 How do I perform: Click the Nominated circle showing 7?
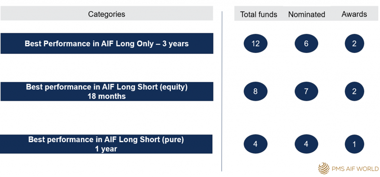click(306, 92)
